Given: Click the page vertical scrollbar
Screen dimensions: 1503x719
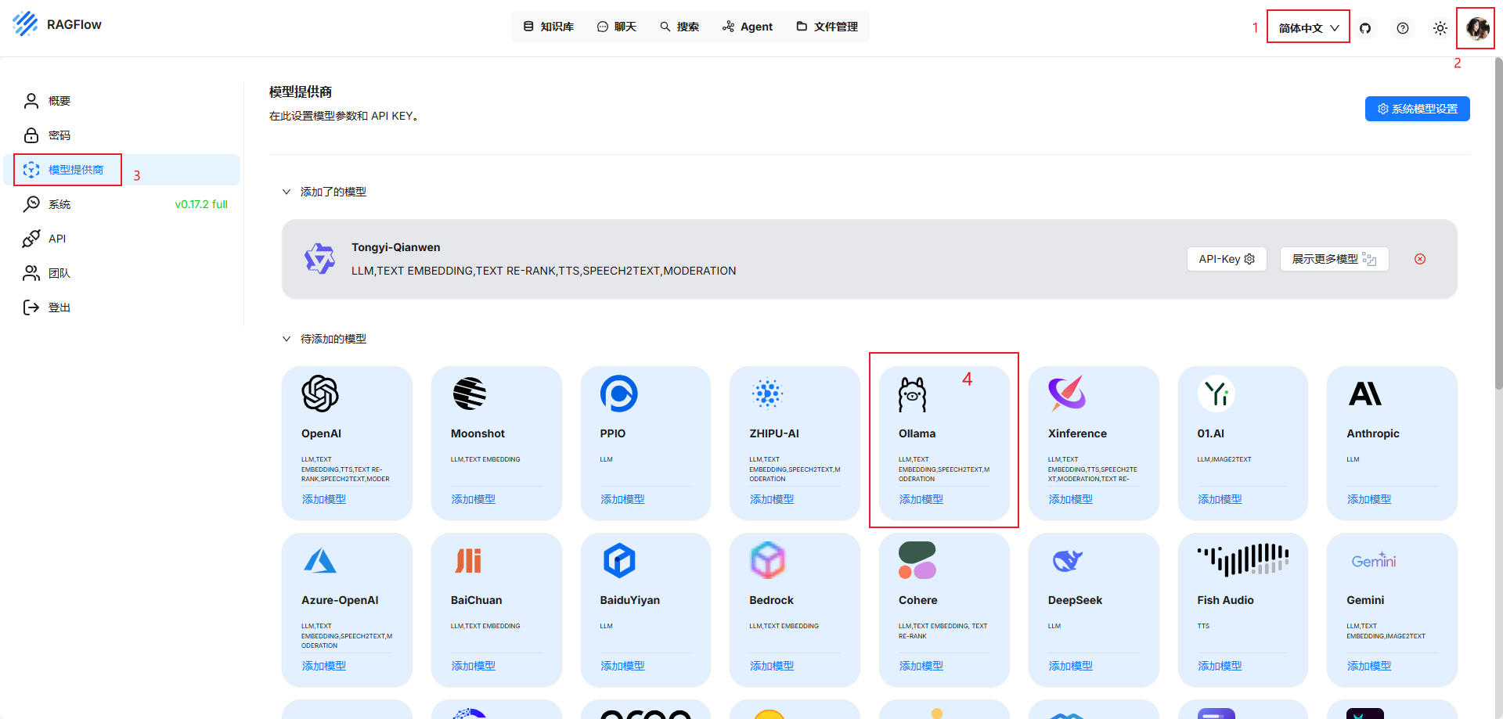Looking at the screenshot, I should [x=1498, y=223].
